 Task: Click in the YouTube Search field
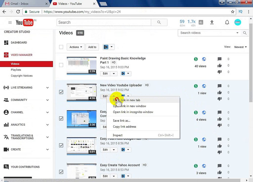point(104,22)
